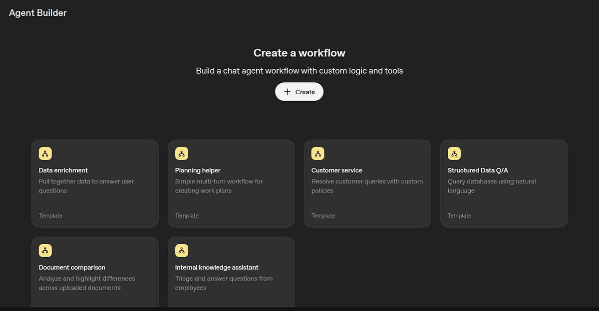Viewport: 599px width, 311px height.
Task: Click the Template label under Structured Data Q/A
Action: pyautogui.click(x=459, y=215)
